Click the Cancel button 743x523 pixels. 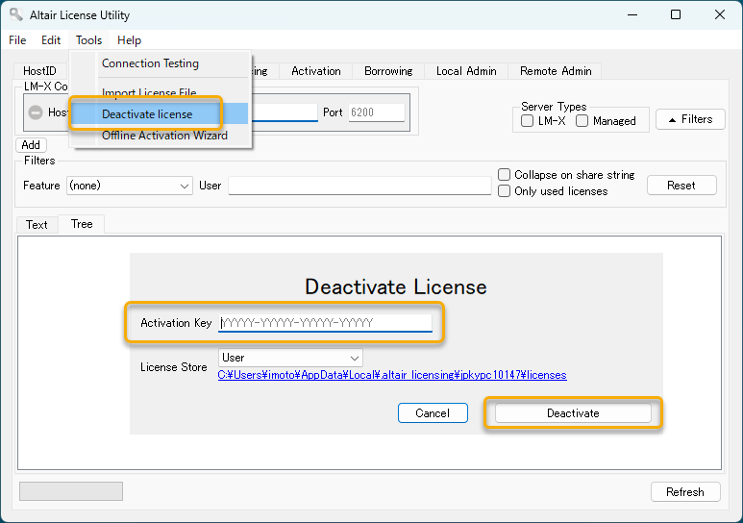[x=433, y=413]
